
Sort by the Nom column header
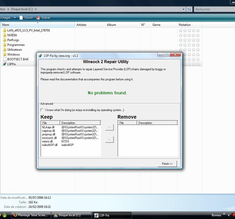click(x=38, y=25)
